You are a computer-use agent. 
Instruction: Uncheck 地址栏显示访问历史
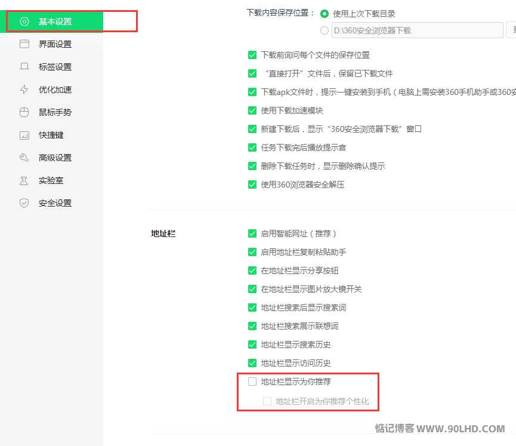click(x=252, y=363)
